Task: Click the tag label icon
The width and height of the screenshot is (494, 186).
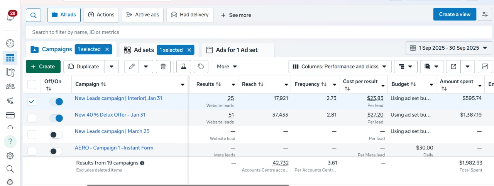Action: (201, 67)
